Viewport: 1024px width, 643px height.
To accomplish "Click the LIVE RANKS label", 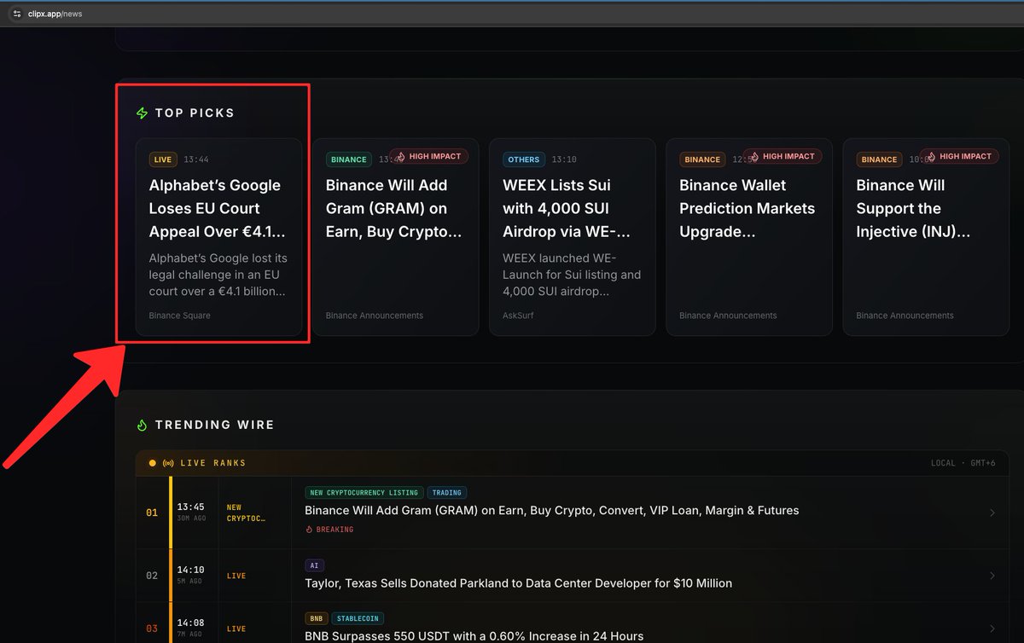I will [212, 463].
